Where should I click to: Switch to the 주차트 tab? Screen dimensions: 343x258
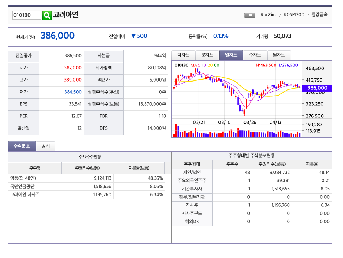click(255, 55)
